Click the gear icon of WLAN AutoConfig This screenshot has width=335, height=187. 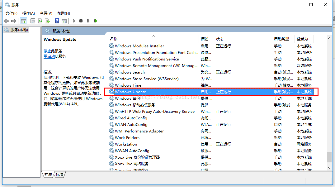pyautogui.click(x=111, y=124)
